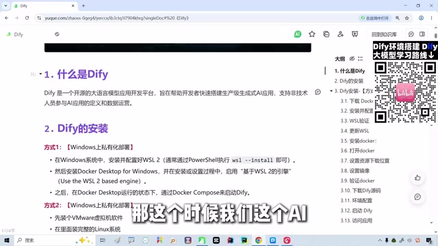The image size is (438, 246).
Task: Click heading 1. 什么是Dify
Action: (76, 74)
